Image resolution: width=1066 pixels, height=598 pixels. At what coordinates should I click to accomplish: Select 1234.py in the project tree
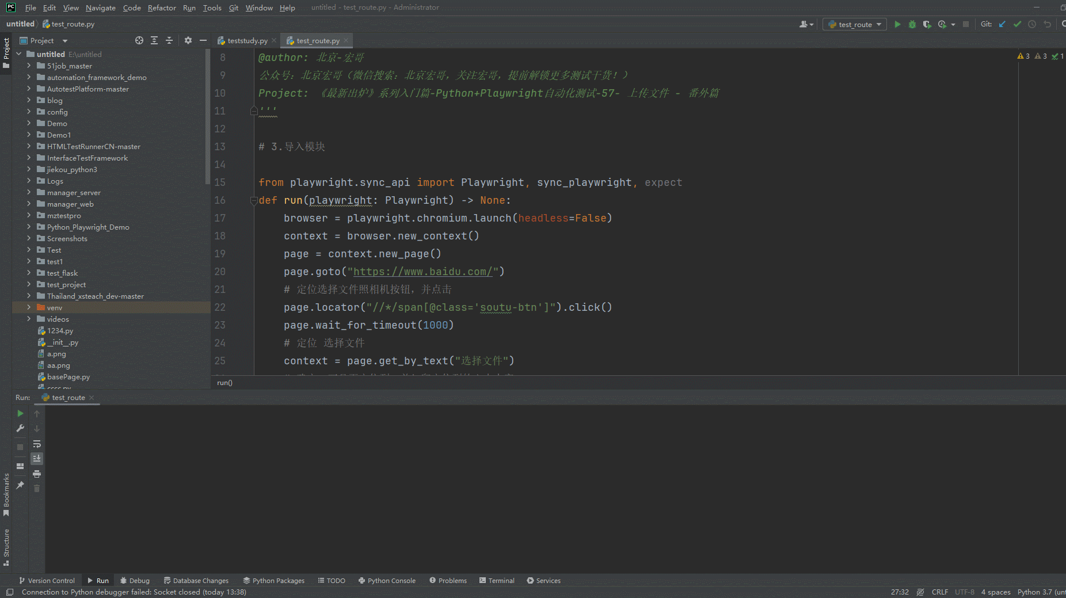click(x=60, y=330)
